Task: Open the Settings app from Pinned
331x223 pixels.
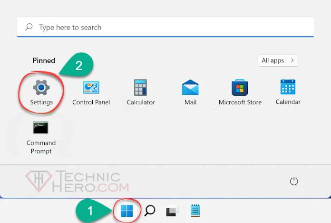Action: (41, 92)
